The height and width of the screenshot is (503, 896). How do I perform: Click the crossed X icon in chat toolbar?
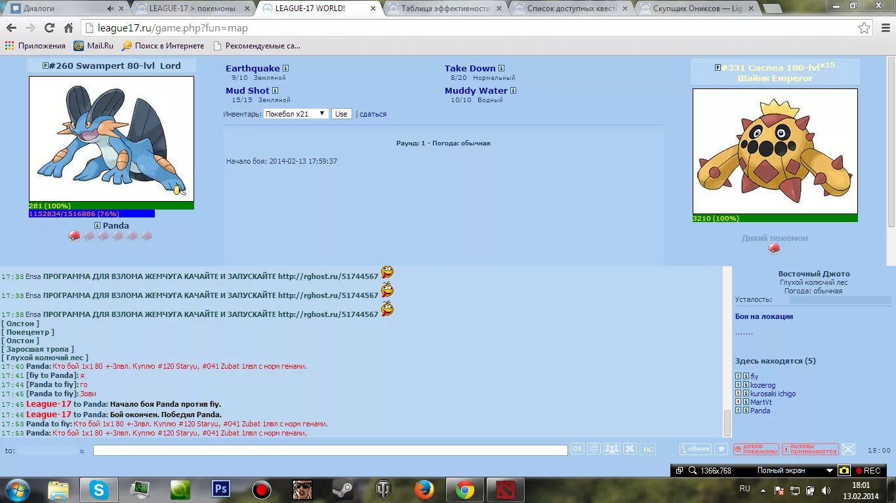(630, 449)
